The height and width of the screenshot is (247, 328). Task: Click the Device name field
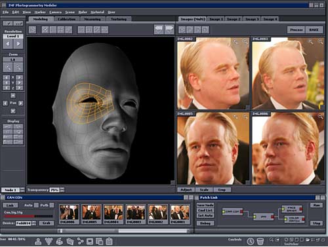23,223
